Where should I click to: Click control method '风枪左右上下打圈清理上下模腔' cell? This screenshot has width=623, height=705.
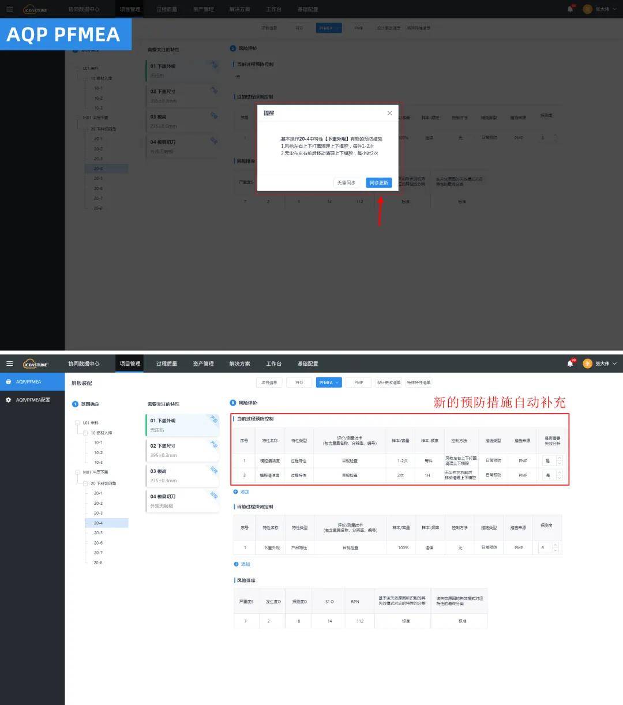pyautogui.click(x=461, y=460)
